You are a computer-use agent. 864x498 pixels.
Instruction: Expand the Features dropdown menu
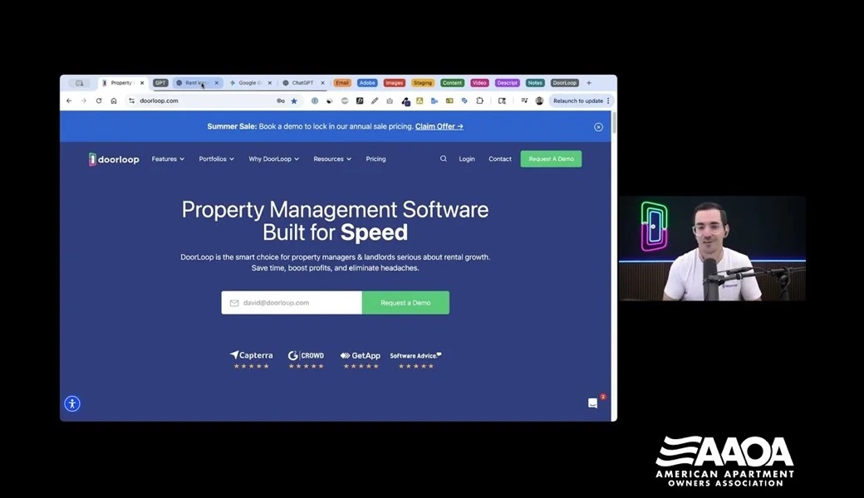point(168,159)
